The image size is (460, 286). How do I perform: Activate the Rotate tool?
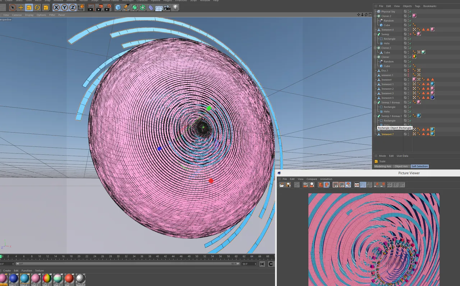point(37,7)
